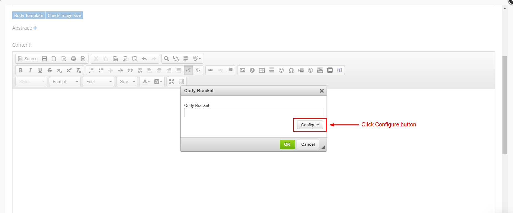Open the Preview page icon
Image resolution: width=513 pixels, height=213 pixels.
point(64,59)
